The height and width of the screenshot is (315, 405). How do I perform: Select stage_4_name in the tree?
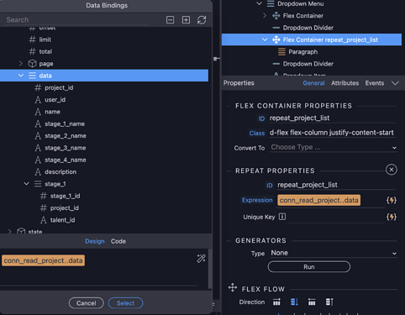click(x=66, y=160)
